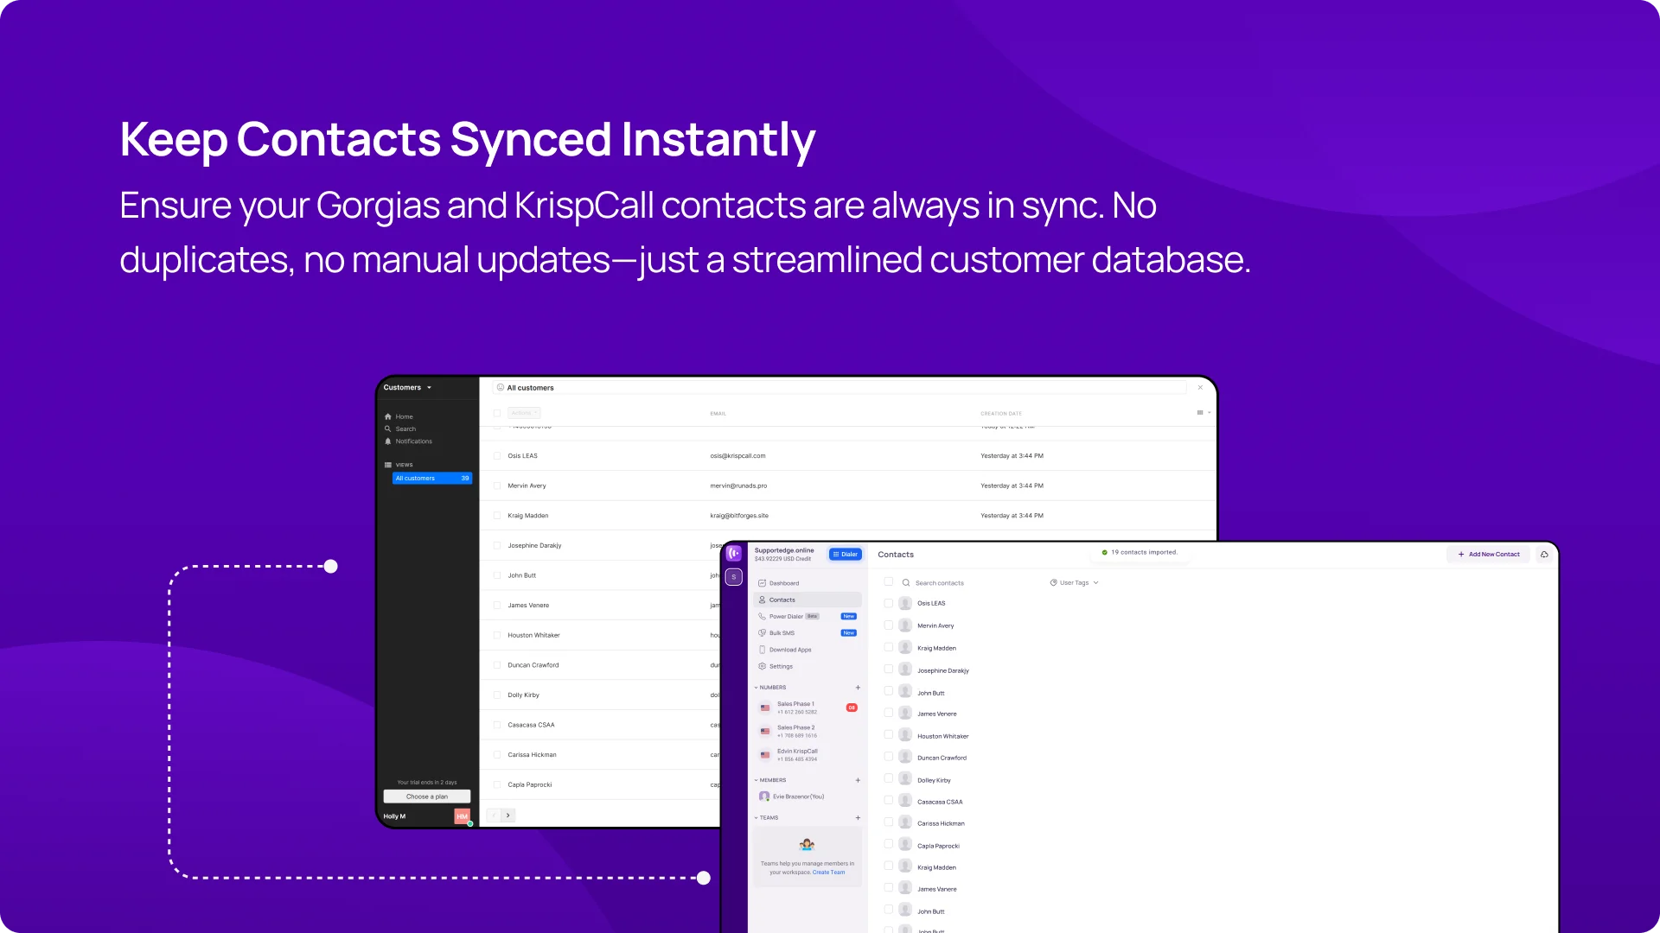This screenshot has height=933, width=1660.
Task: Click the Views list icon in Gorgias
Action: (388, 465)
